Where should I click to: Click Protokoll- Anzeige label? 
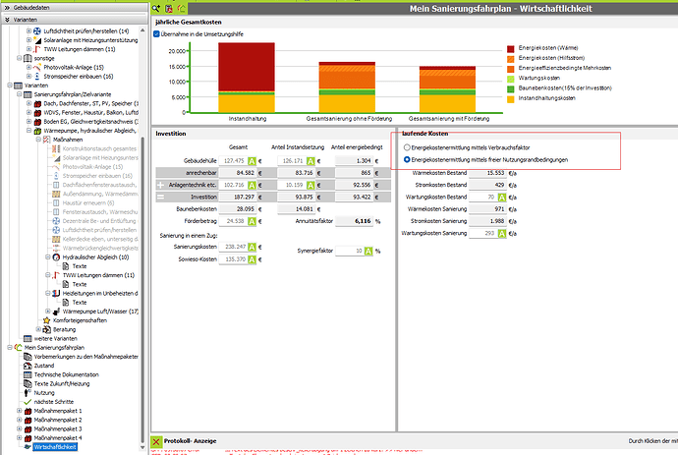point(191,441)
